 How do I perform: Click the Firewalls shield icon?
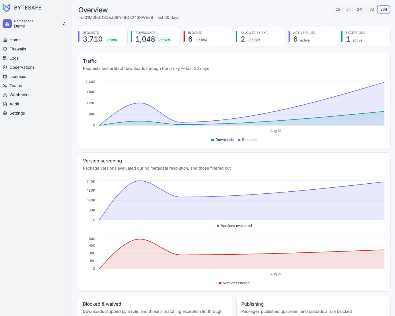pos(5,49)
